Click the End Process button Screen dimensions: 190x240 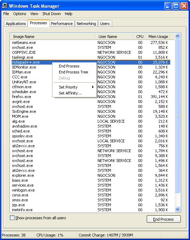click(164, 219)
